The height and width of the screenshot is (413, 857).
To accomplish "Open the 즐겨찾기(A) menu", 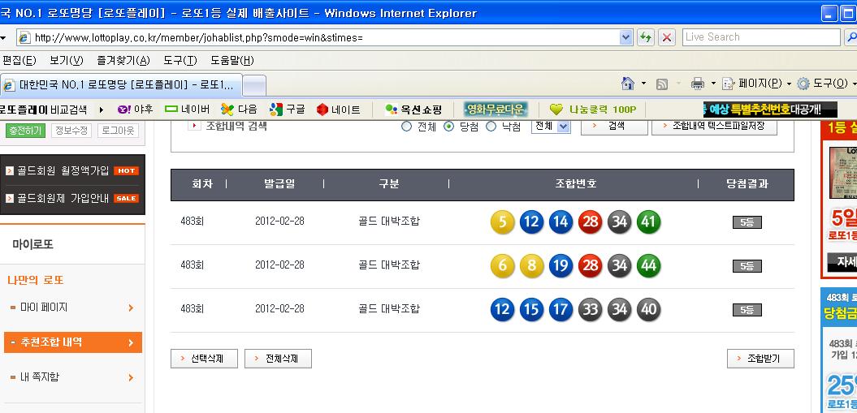I will pyautogui.click(x=123, y=60).
